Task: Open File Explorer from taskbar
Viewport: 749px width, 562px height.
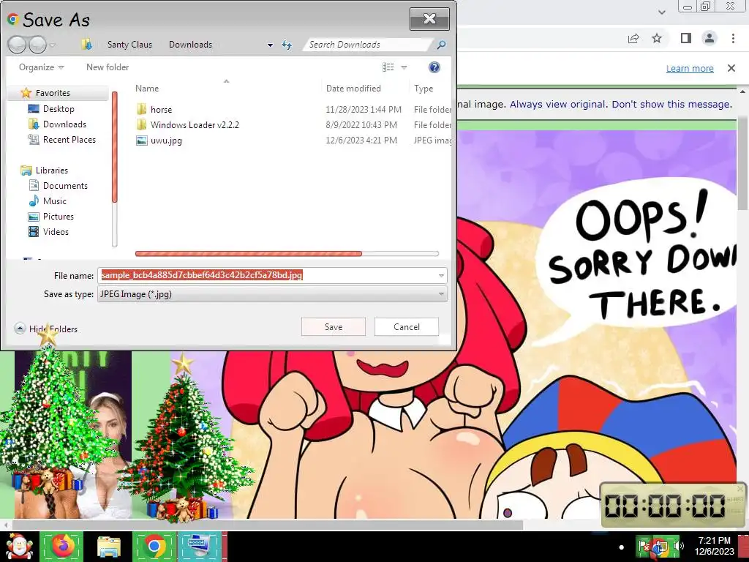Action: click(109, 547)
